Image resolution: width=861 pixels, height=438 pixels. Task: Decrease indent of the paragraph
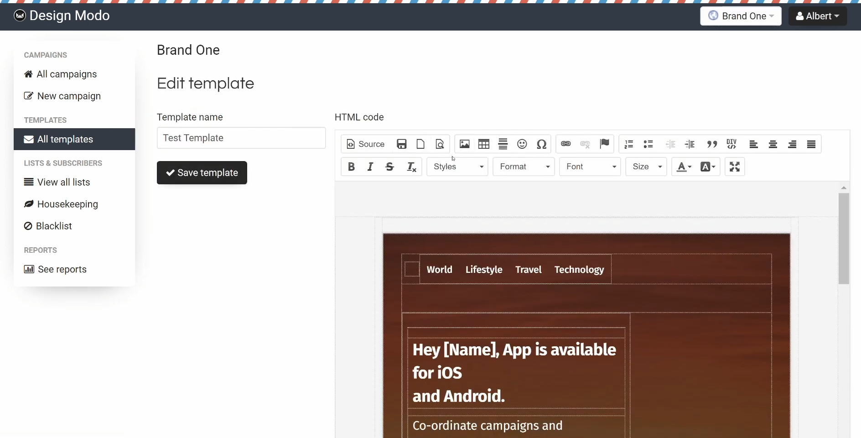(x=670, y=144)
